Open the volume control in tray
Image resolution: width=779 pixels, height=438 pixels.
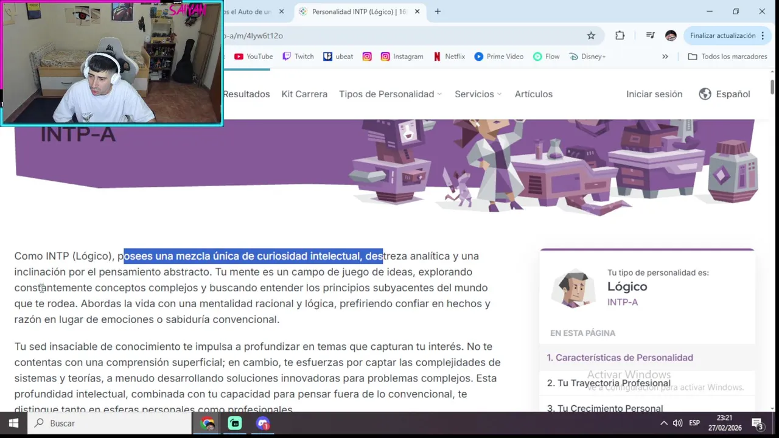coord(677,423)
